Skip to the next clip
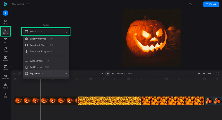222x120 pixels. tap(113, 74)
